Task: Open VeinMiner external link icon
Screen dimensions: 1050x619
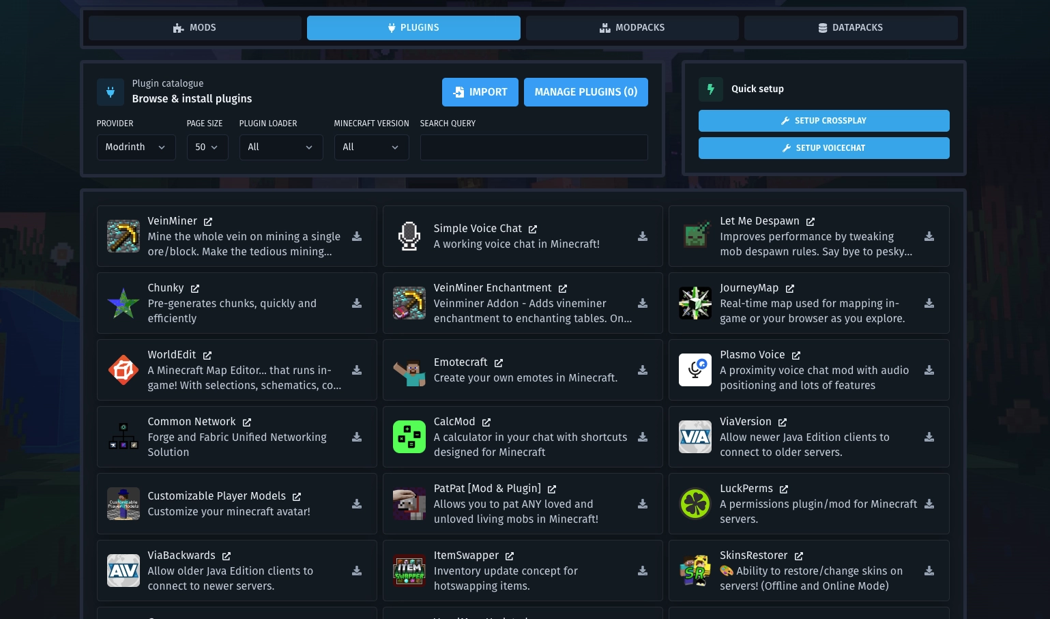Action: [208, 222]
